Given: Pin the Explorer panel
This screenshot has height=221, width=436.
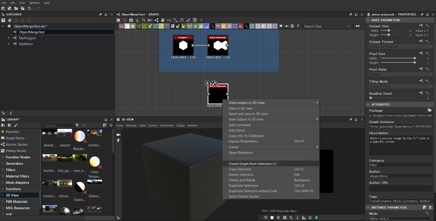Looking at the screenshot, I should pos(100,15).
